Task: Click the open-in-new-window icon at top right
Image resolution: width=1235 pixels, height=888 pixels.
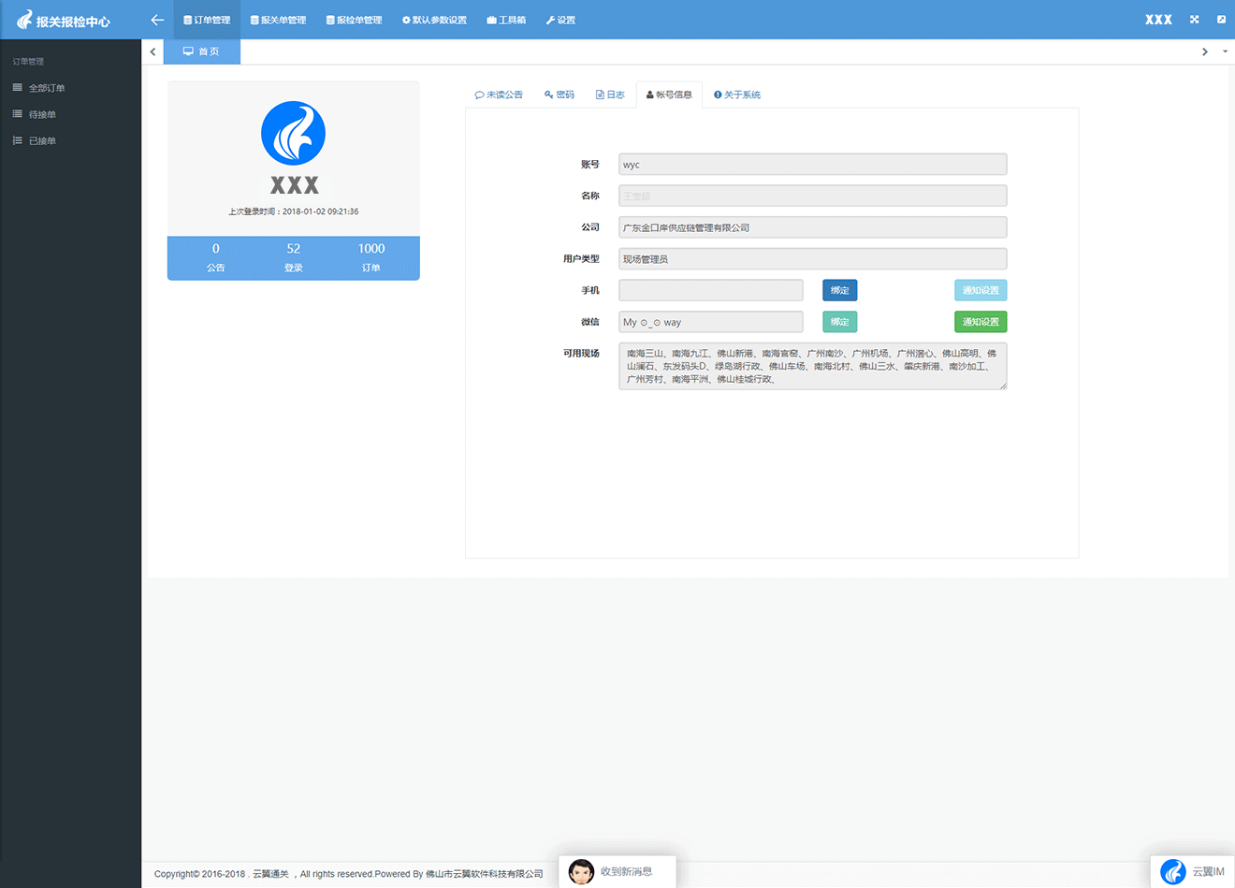Action: [1221, 20]
